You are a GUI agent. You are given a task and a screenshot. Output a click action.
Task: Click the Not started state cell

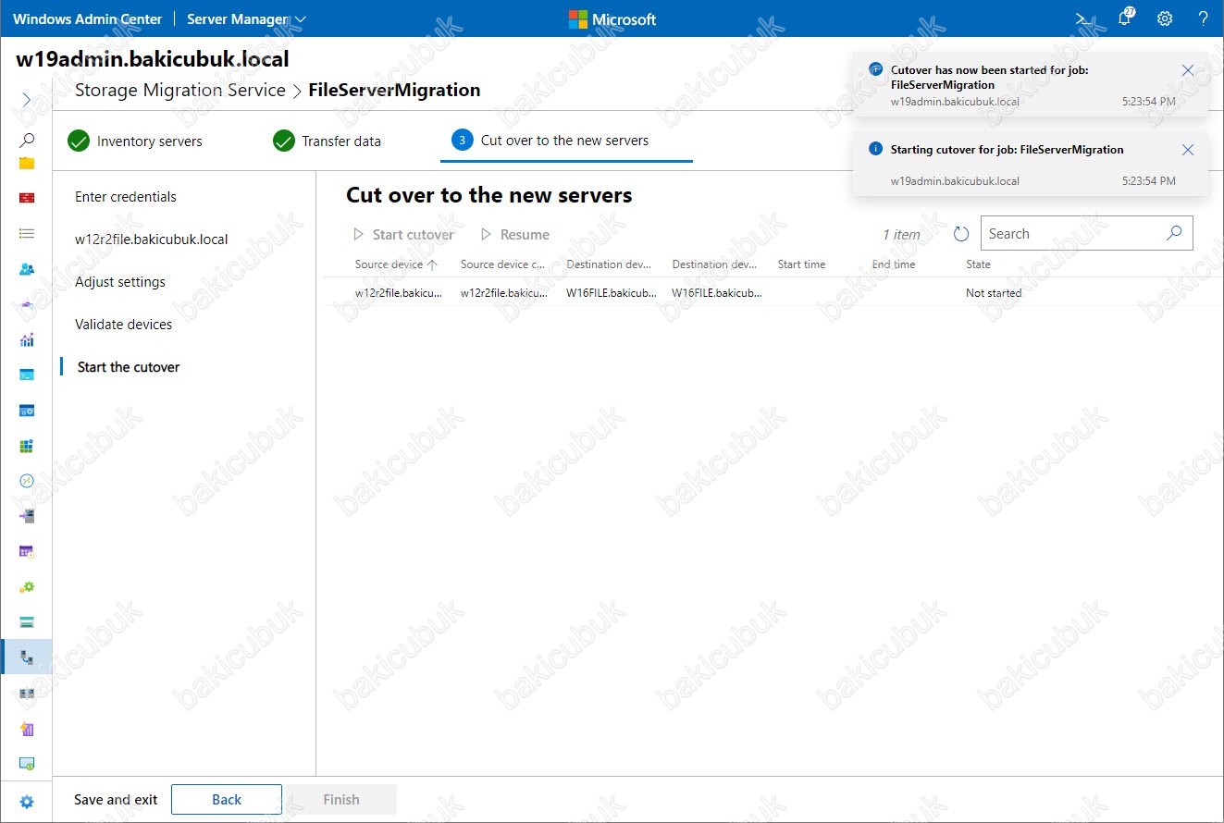pos(994,293)
